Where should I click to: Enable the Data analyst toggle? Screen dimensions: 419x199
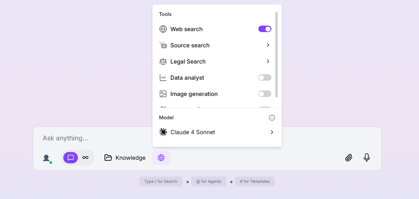click(265, 78)
